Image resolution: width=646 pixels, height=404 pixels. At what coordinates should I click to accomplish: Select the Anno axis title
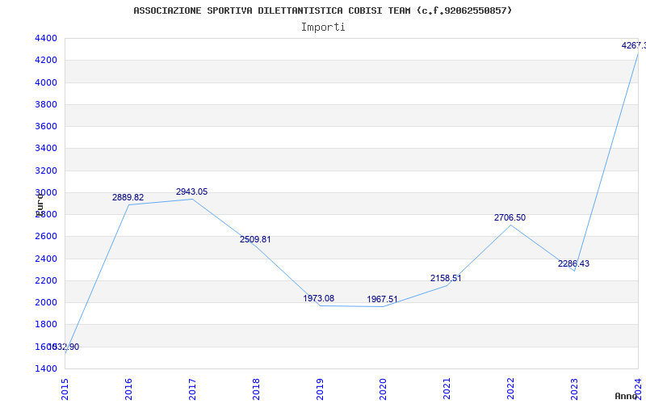[x=626, y=396]
